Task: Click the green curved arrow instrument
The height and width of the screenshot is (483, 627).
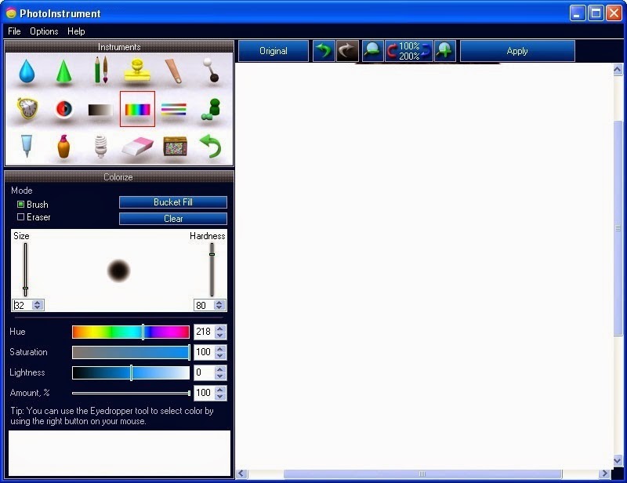Action: click(x=211, y=146)
